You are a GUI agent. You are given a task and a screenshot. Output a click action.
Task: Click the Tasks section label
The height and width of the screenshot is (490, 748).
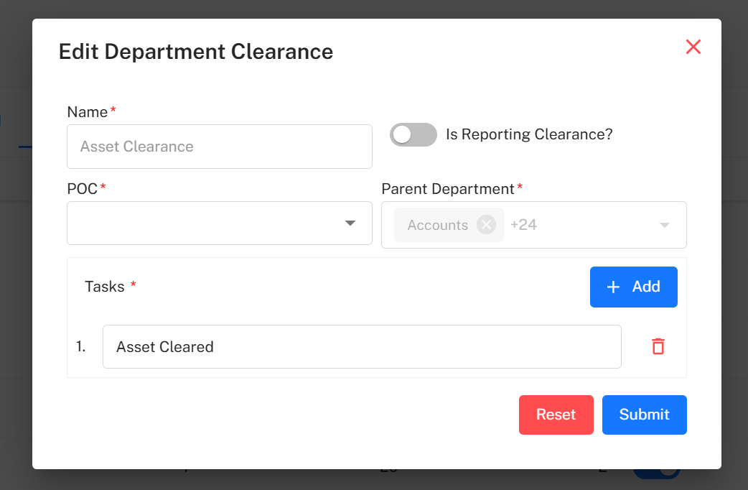105,287
